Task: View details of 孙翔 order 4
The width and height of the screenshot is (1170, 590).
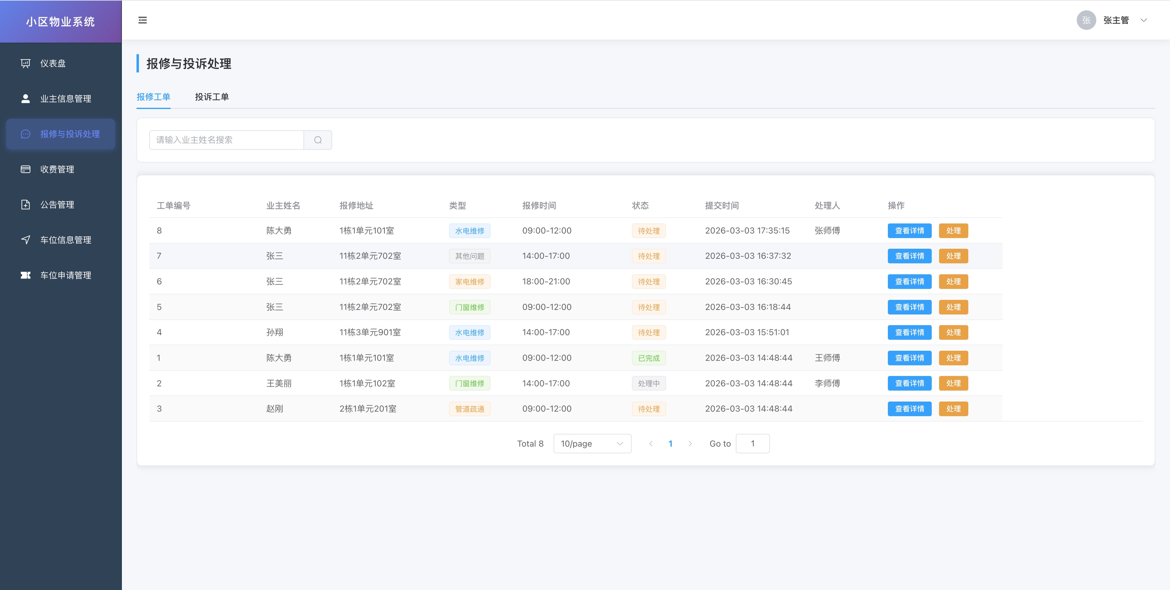Action: tap(909, 332)
